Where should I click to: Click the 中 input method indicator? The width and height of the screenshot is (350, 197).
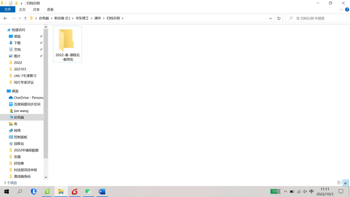[x=311, y=191]
